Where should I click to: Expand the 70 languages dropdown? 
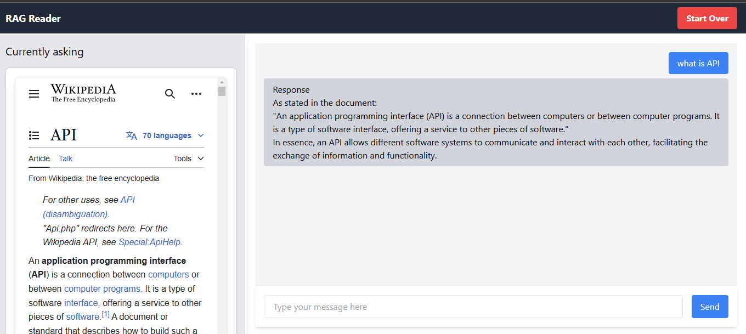click(x=173, y=135)
